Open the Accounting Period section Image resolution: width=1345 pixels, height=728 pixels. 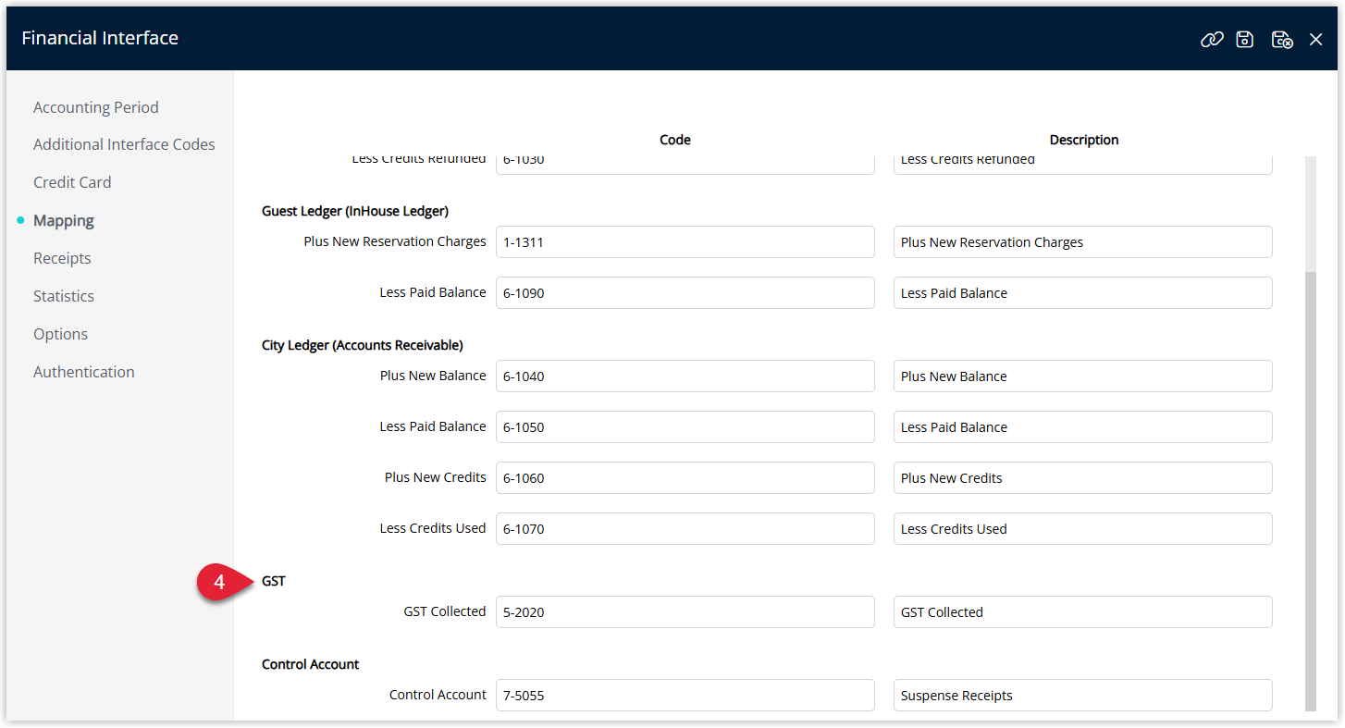96,107
